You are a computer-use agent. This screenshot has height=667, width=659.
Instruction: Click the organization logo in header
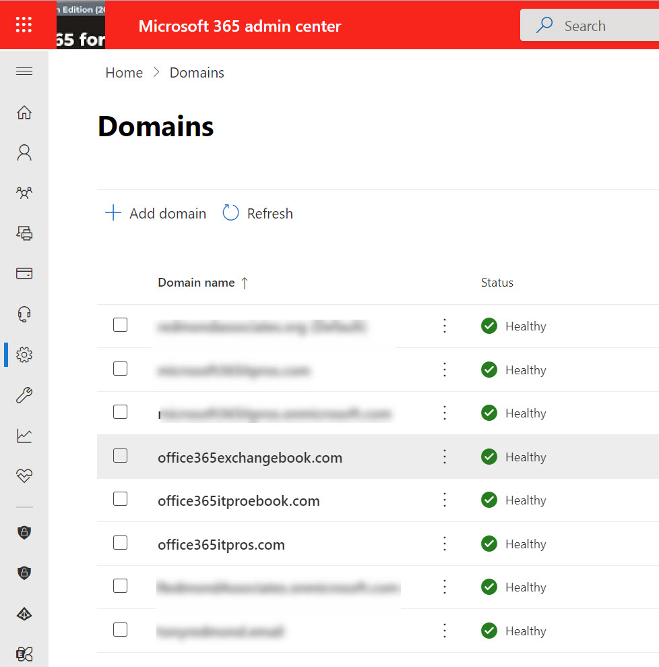[81, 25]
